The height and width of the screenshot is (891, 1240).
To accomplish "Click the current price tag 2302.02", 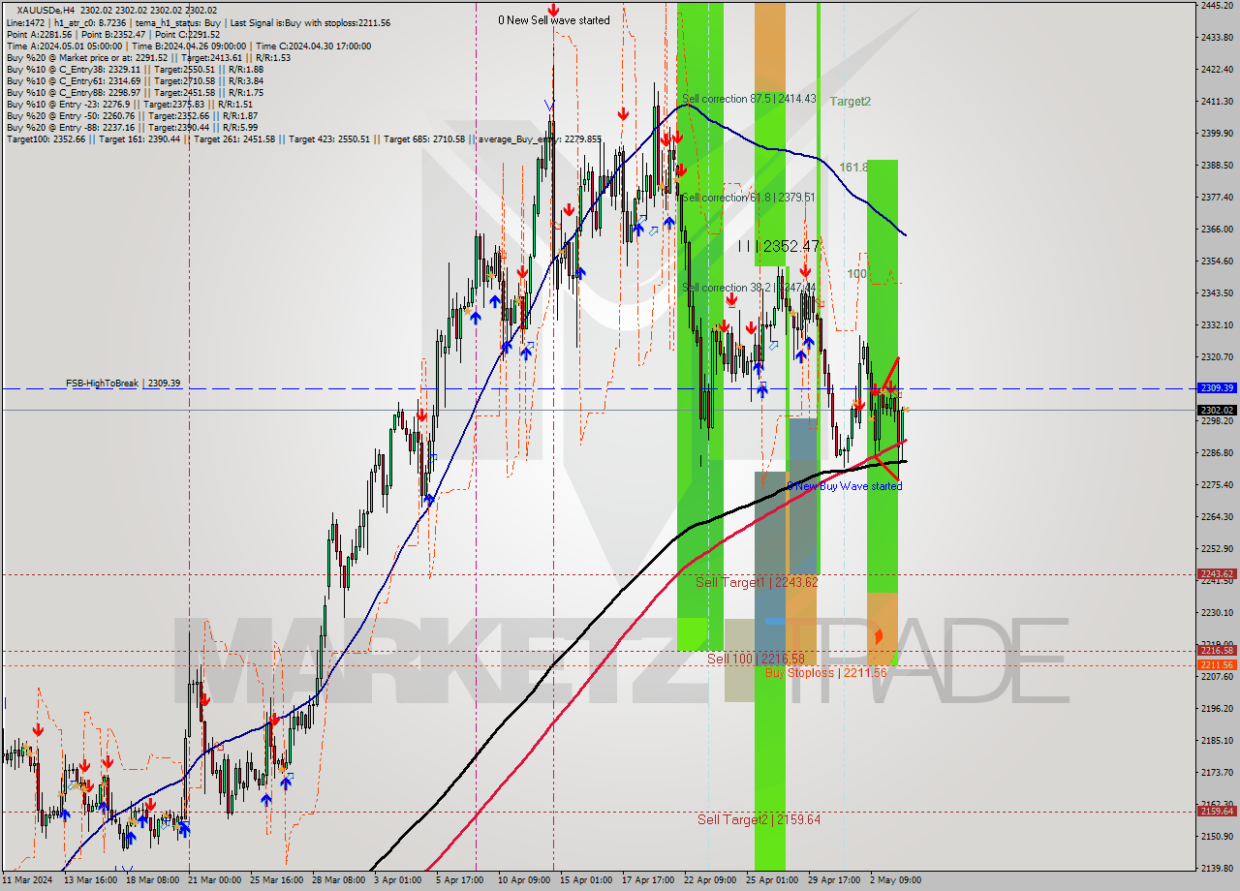I will pyautogui.click(x=1217, y=410).
